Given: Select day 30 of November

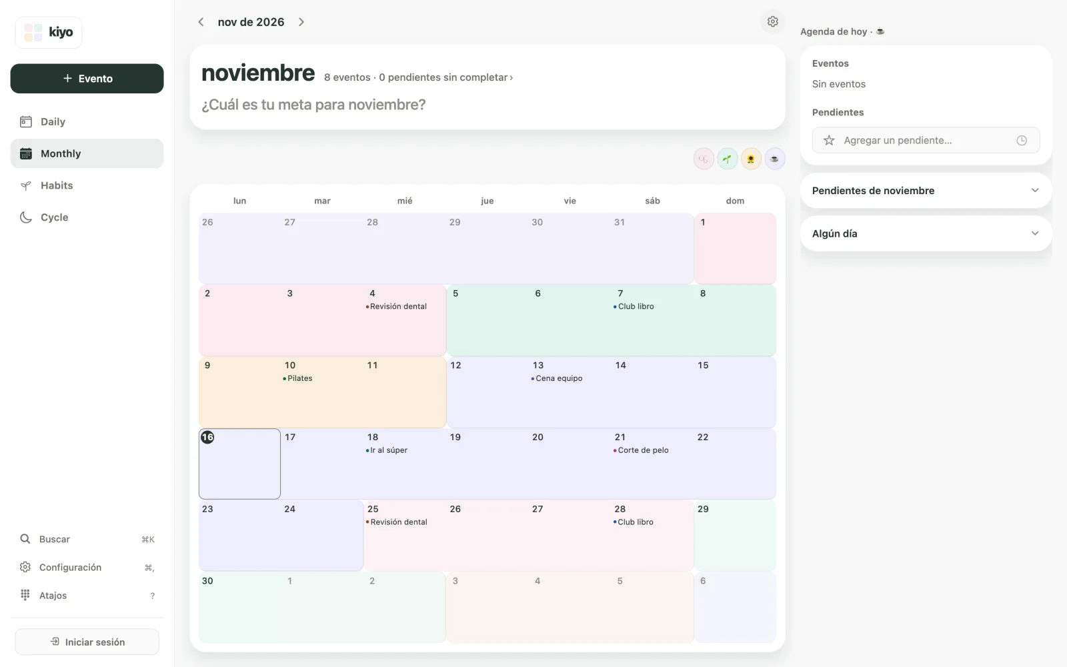Looking at the screenshot, I should tap(239, 607).
